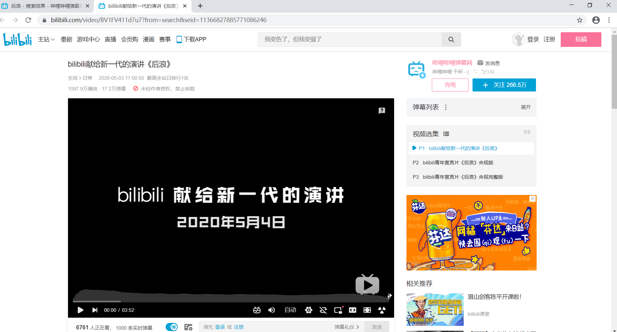Click the uploader's bilibili avatar
Image resolution: width=617 pixels, height=332 pixels.
[417, 69]
